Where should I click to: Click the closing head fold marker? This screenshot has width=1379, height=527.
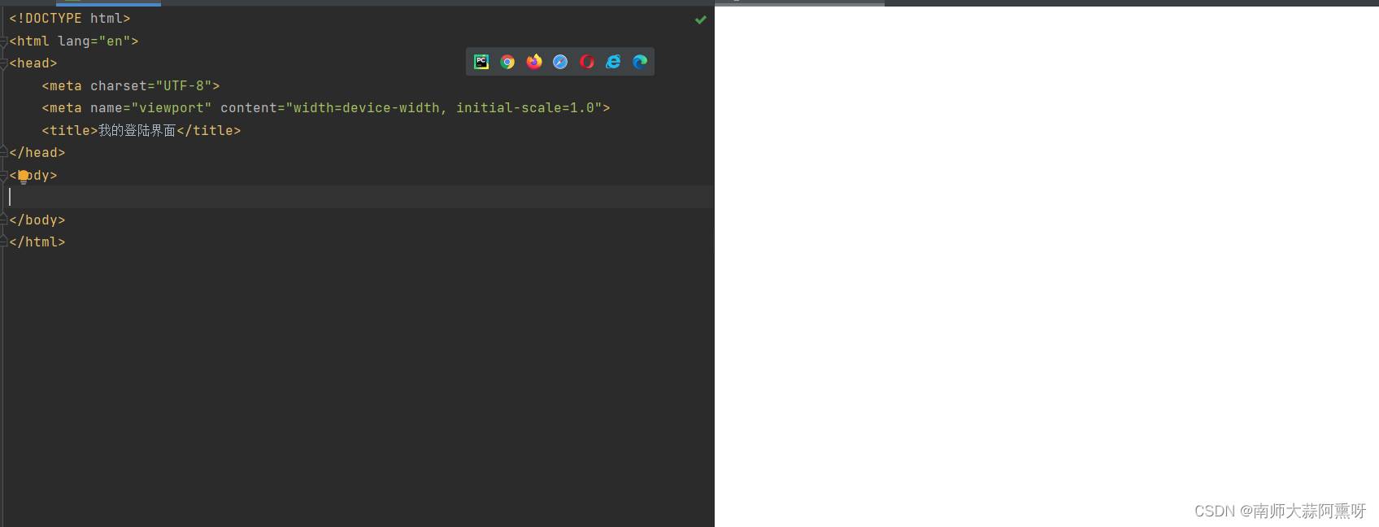click(x=3, y=152)
